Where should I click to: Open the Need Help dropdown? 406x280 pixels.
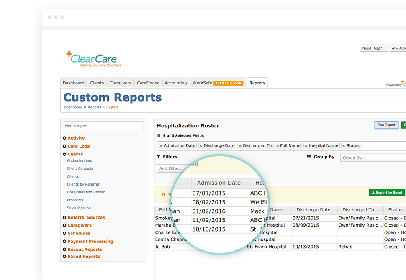point(374,48)
